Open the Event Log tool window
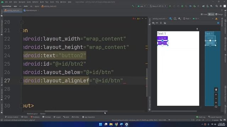This screenshot has height=127, width=227. tap(201, 117)
